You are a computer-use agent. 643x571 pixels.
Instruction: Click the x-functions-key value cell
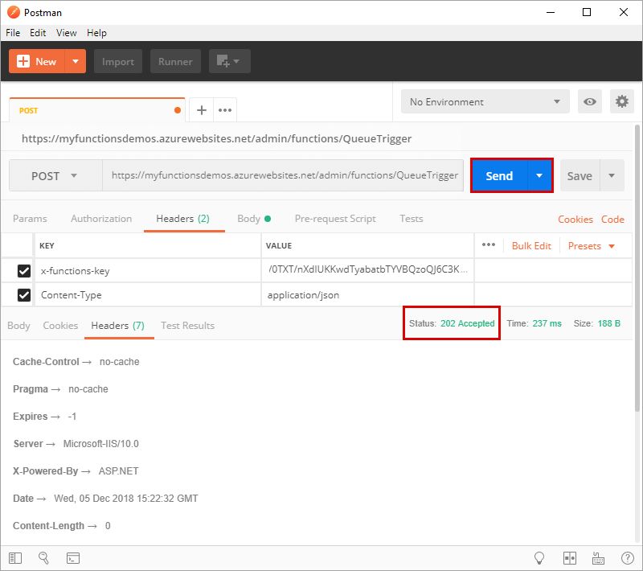coord(367,269)
